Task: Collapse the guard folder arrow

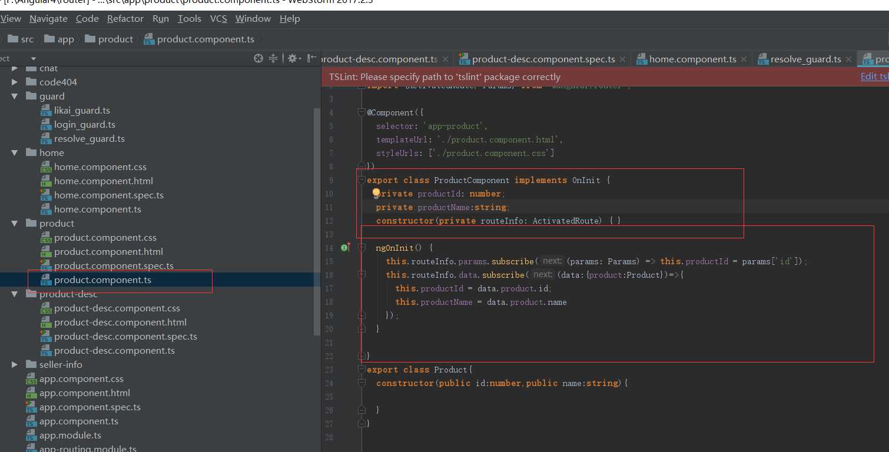Action: (15, 96)
